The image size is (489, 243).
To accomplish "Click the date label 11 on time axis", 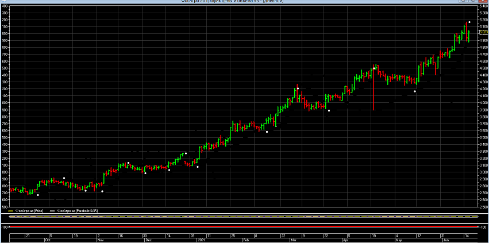I will pos(209,236).
